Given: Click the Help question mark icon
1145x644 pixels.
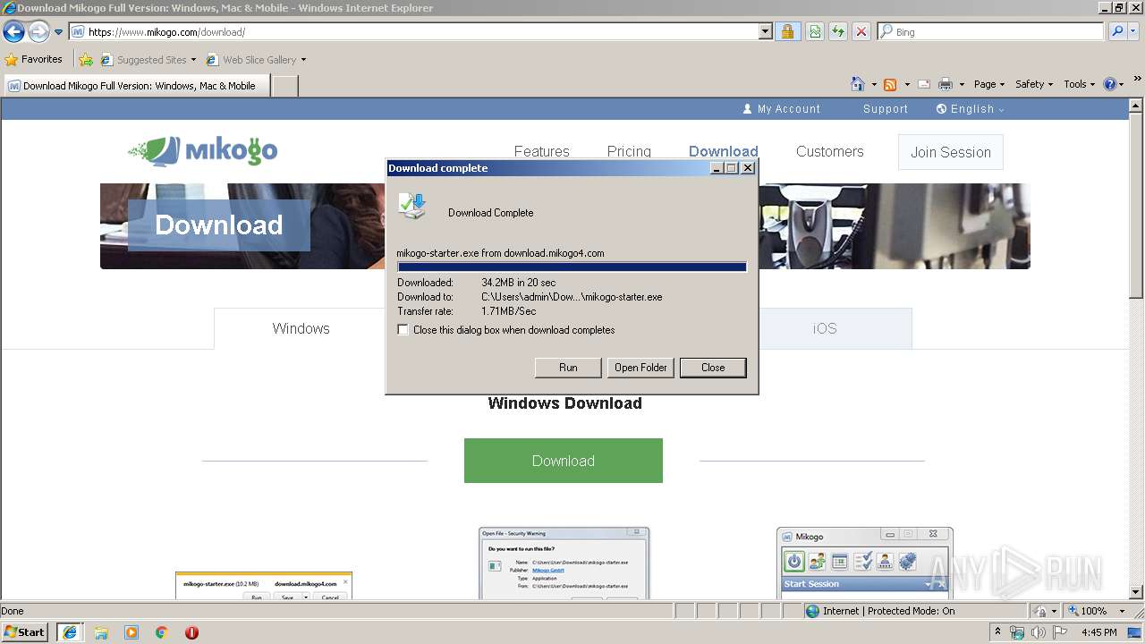Looking at the screenshot, I should pos(1110,84).
